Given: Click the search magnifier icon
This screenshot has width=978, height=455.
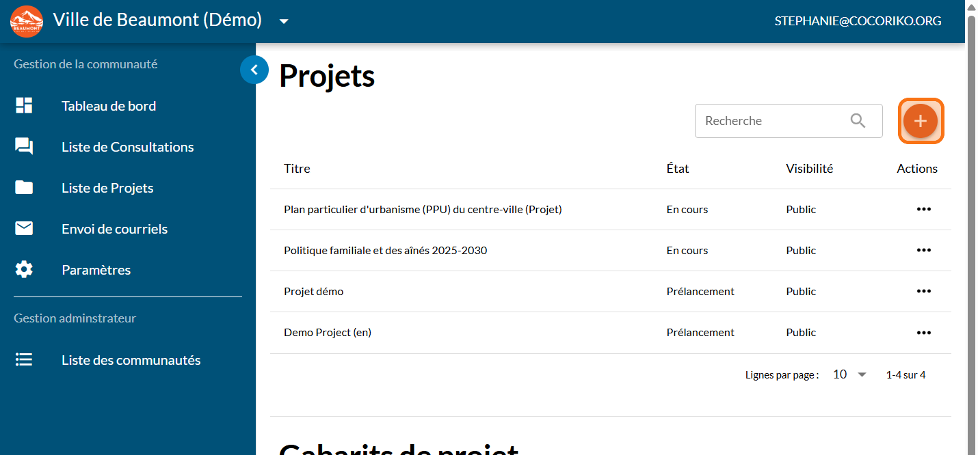Looking at the screenshot, I should [858, 121].
